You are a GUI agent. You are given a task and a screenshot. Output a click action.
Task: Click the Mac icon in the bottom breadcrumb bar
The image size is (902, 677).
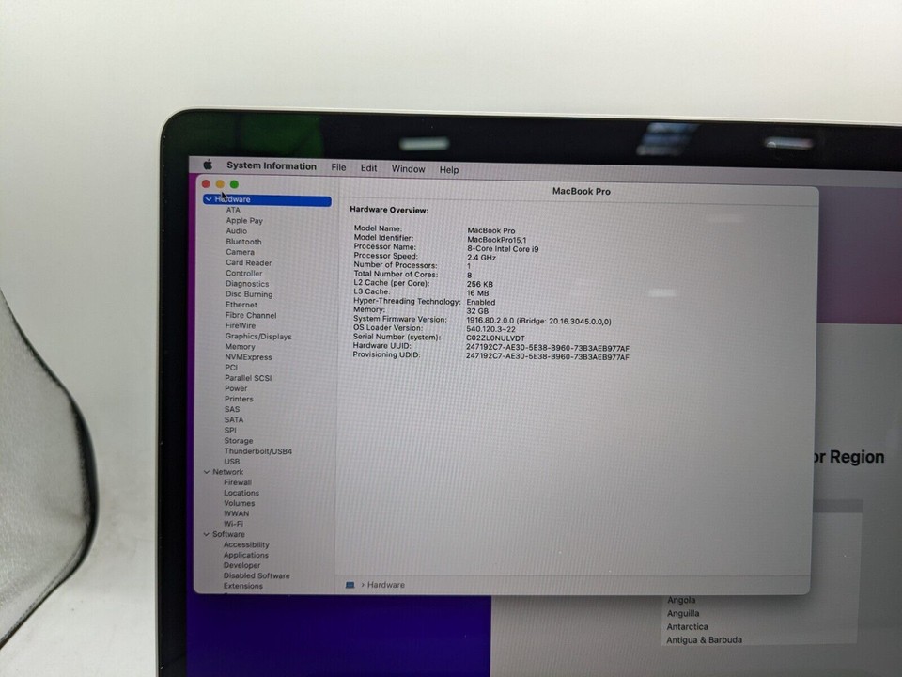(350, 584)
